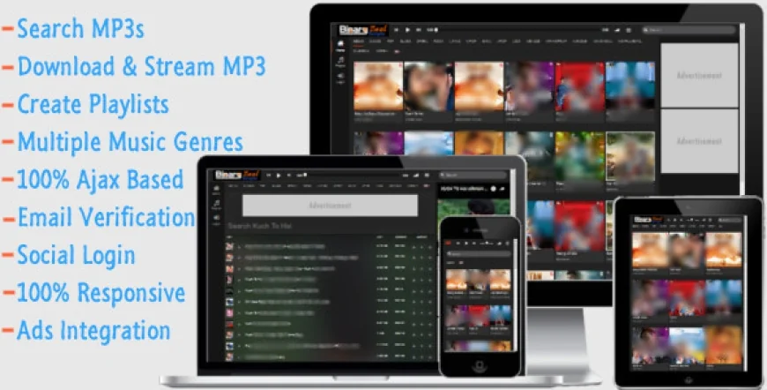Click the Binary Zeal logo on the desktop monitor
Image resolution: width=767 pixels, height=390 pixels.
point(363,30)
